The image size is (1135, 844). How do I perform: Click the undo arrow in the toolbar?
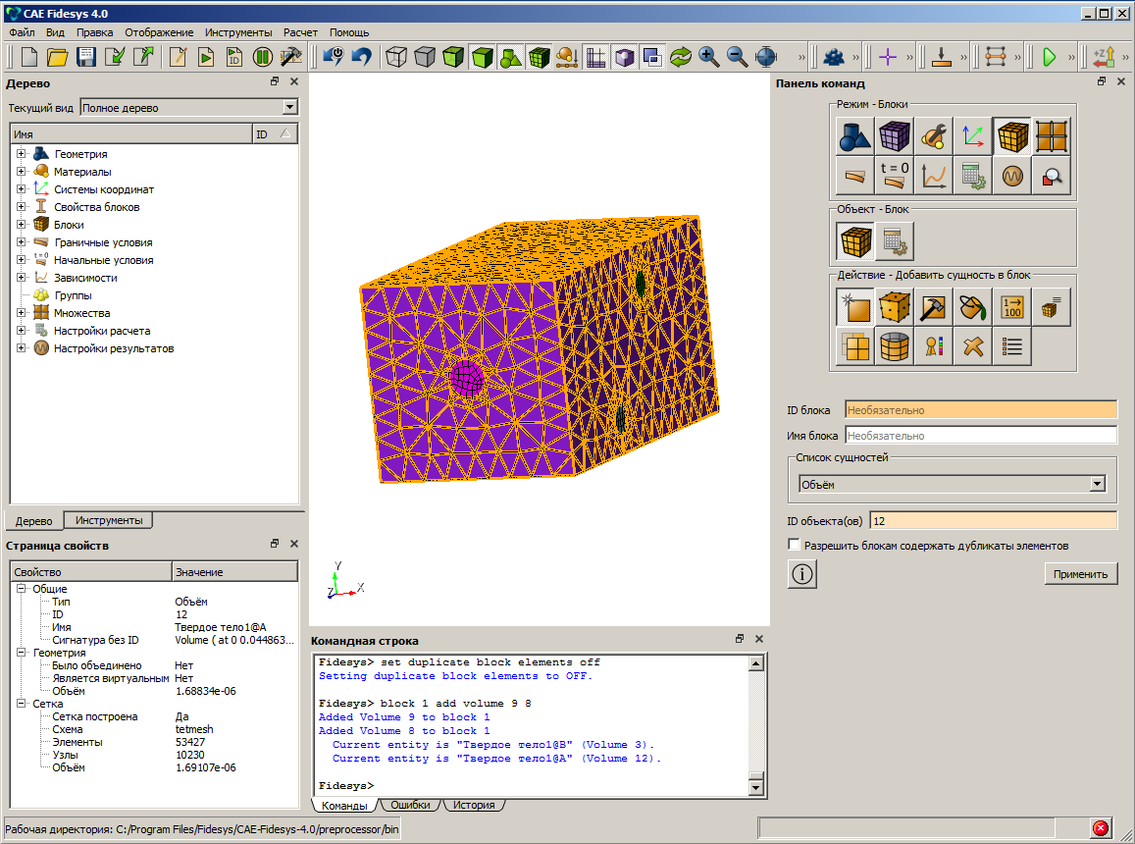(361, 57)
